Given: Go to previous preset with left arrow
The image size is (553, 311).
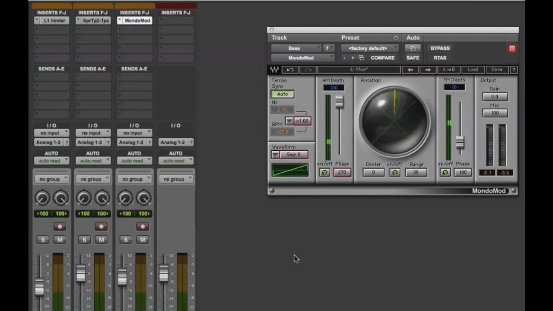Looking at the screenshot, I should click(410, 70).
